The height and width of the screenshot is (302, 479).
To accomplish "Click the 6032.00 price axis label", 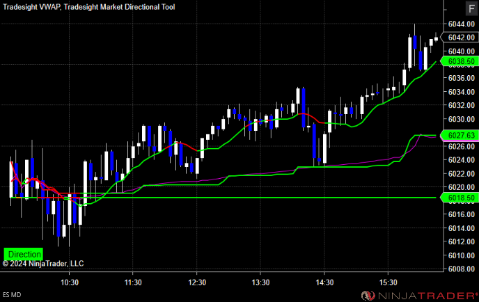I will tap(462, 105).
